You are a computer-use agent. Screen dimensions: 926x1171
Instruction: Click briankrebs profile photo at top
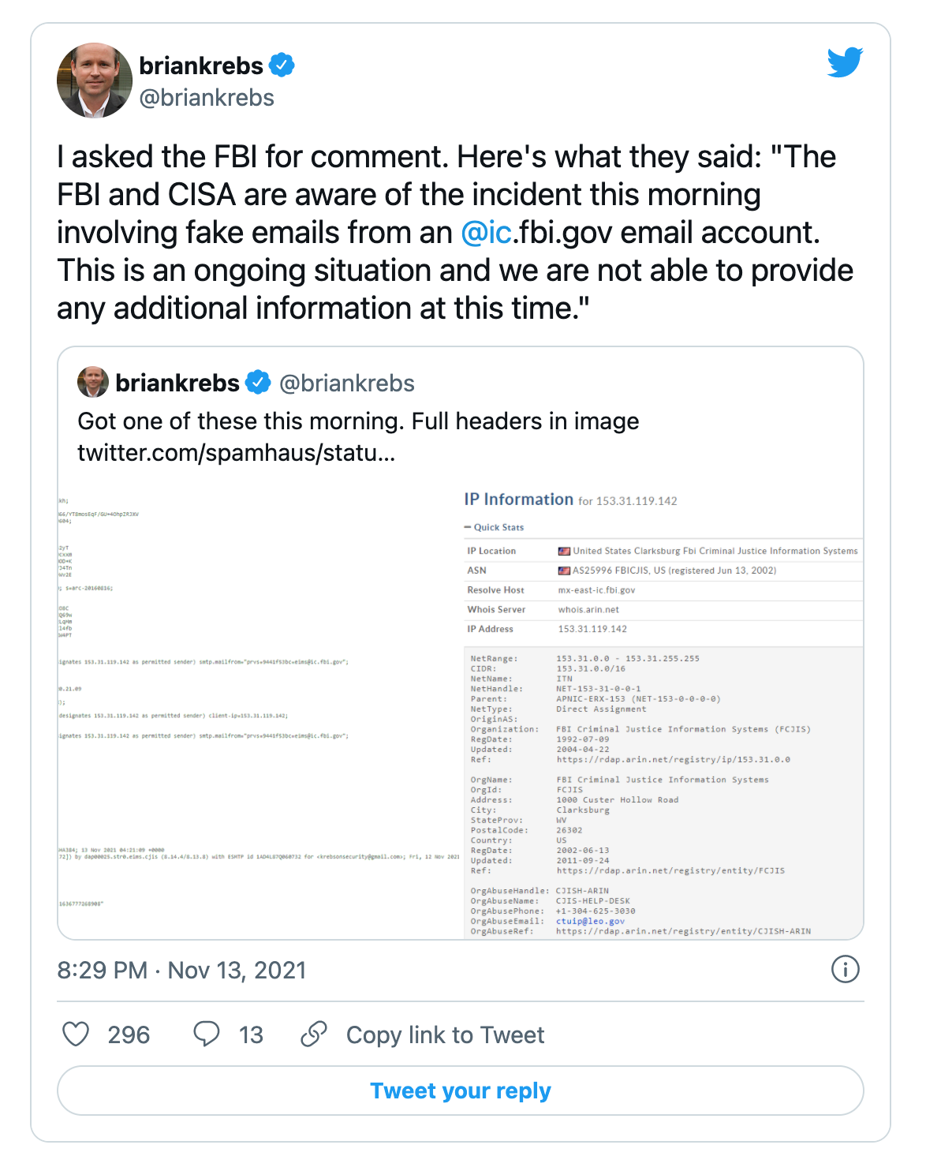[x=95, y=80]
